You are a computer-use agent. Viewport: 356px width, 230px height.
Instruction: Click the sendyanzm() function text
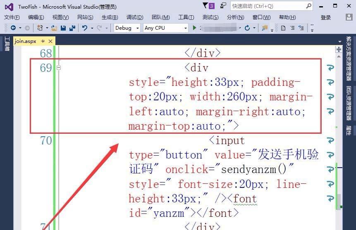(x=254, y=170)
